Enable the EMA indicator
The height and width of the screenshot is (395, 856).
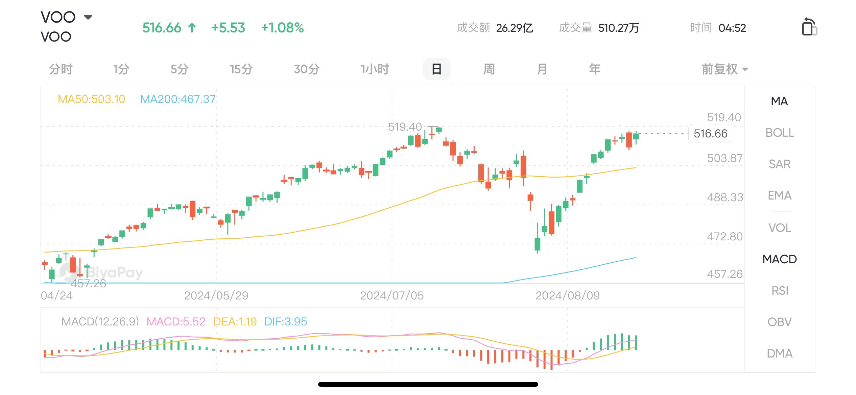coord(780,195)
